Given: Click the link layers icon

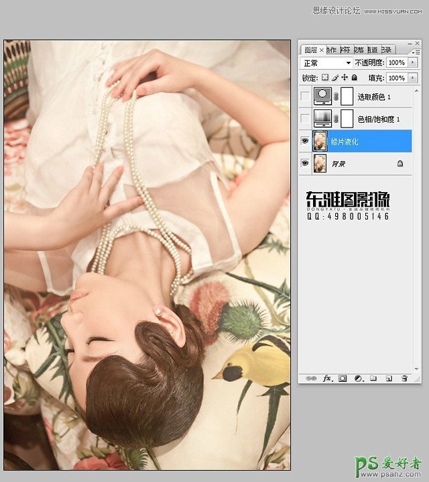Looking at the screenshot, I should pos(310,379).
